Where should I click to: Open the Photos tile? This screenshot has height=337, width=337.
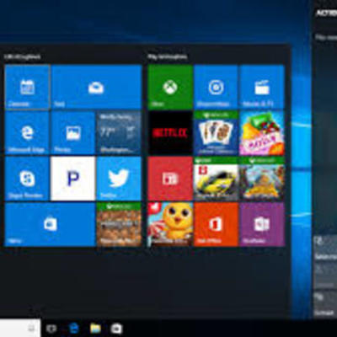tap(73, 133)
